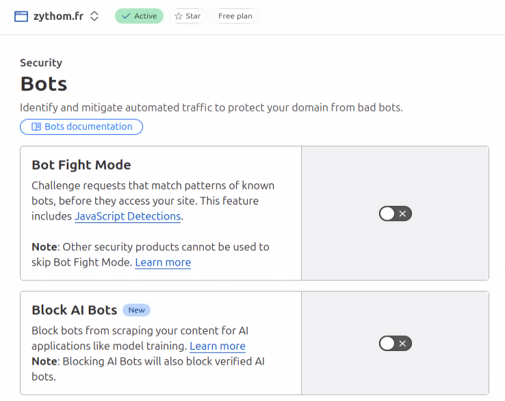Screen dimensions: 505x401
Task: Click the browser window icon beside zythom.fr
Action: (x=21, y=16)
